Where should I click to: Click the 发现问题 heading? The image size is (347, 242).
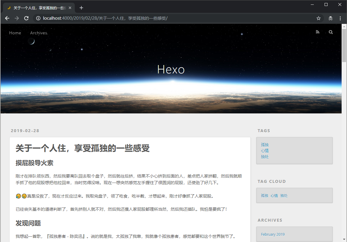(28, 223)
